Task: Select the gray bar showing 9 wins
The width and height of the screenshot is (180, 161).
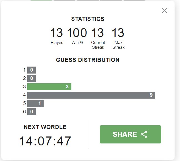Action: tap(91, 95)
